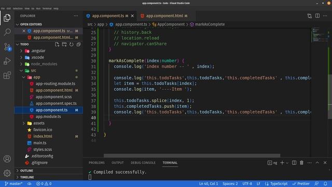332x187 pixels.
Task: Select the ng terminal instance
Action: point(272,163)
